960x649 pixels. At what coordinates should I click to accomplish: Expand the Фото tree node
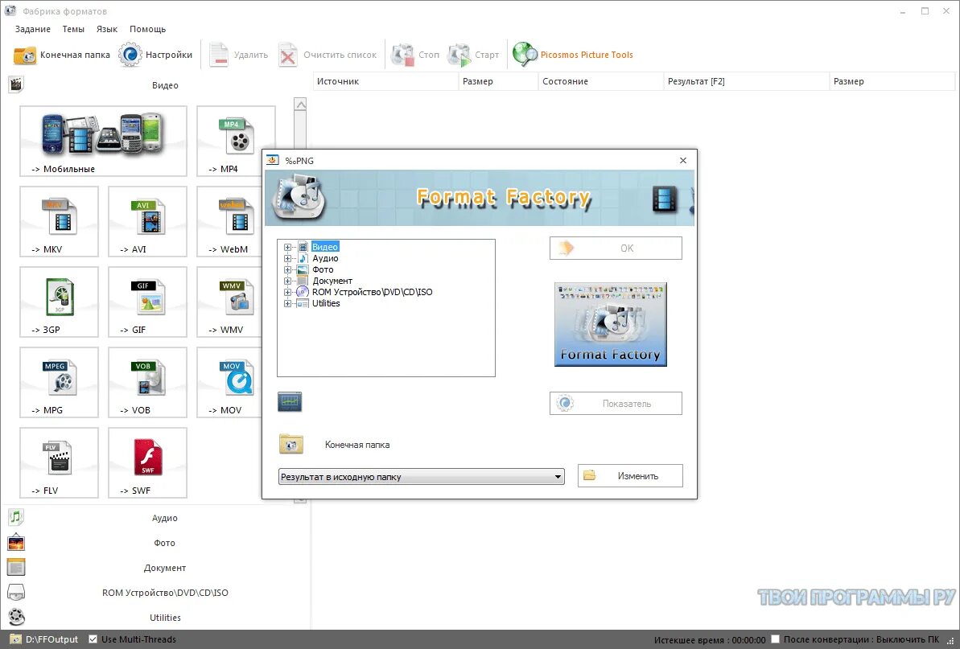click(288, 269)
